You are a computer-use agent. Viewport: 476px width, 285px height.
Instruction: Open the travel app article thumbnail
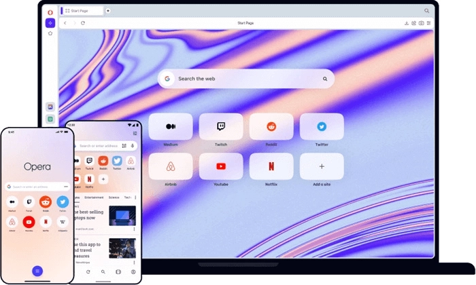(x=122, y=248)
